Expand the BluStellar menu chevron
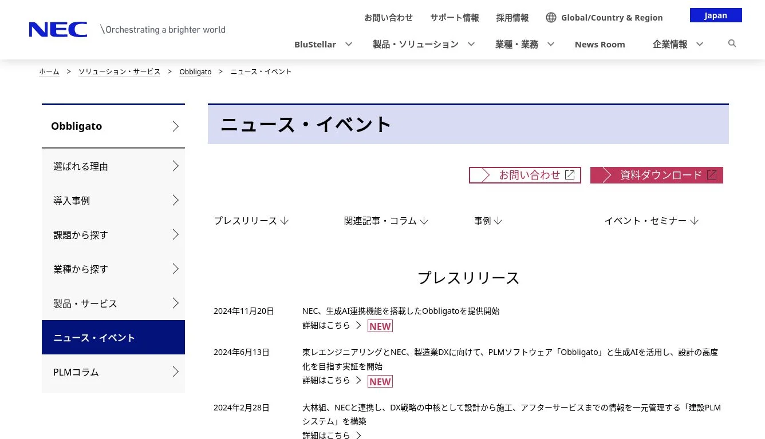 [348, 44]
